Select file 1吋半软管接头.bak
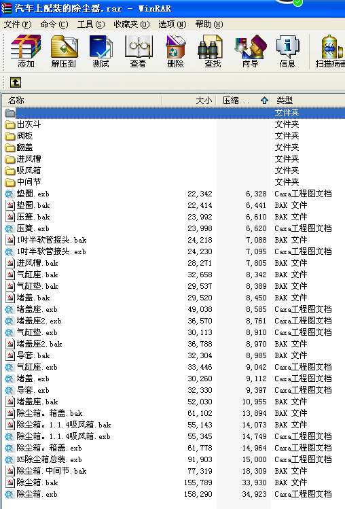 52,240
